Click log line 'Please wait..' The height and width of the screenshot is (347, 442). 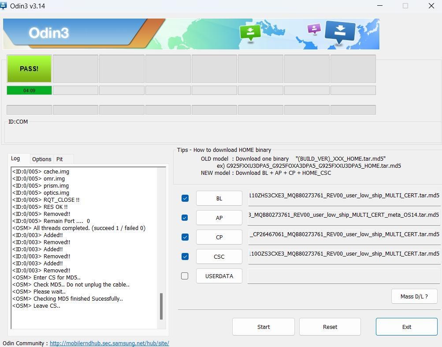pos(39,292)
